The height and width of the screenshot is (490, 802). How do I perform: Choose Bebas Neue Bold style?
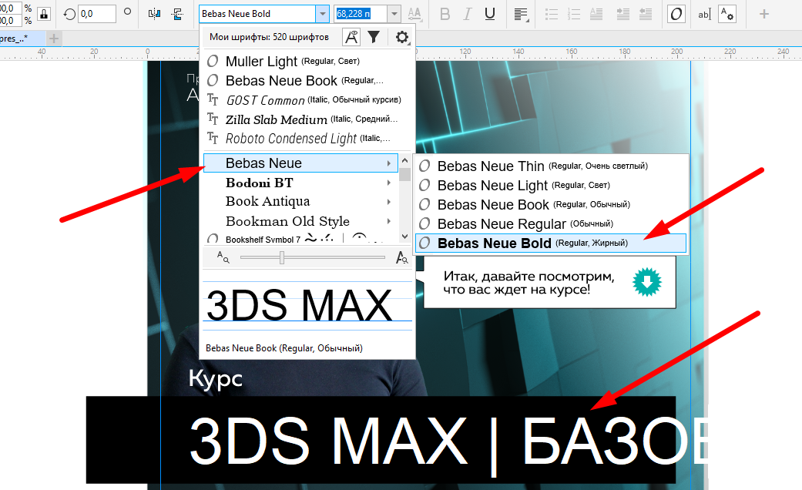[551, 243]
